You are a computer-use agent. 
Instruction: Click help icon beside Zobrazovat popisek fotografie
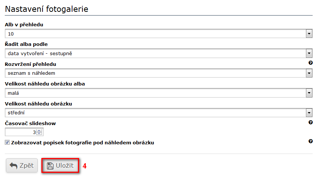pyautogui.click(x=310, y=141)
